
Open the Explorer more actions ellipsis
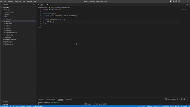coord(34,5)
